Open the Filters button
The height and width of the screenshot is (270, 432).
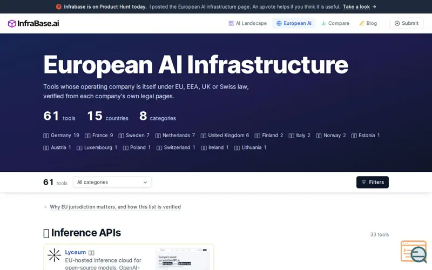(x=373, y=183)
